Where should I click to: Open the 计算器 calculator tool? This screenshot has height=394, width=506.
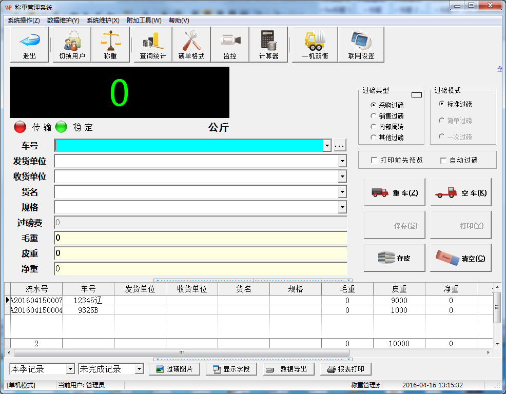click(x=268, y=45)
